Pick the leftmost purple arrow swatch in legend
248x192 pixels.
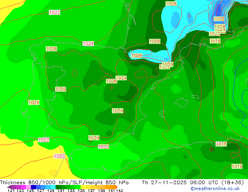pos(9,187)
